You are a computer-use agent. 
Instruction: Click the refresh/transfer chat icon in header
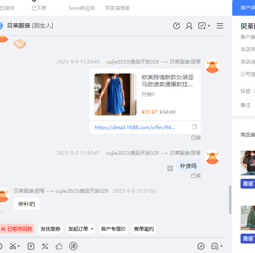click(176, 26)
